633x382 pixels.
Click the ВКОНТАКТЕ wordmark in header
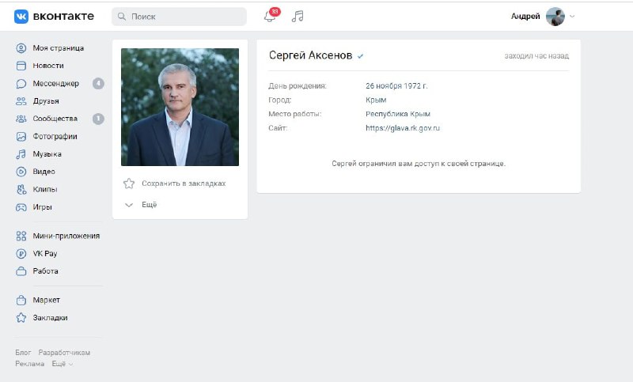63,16
